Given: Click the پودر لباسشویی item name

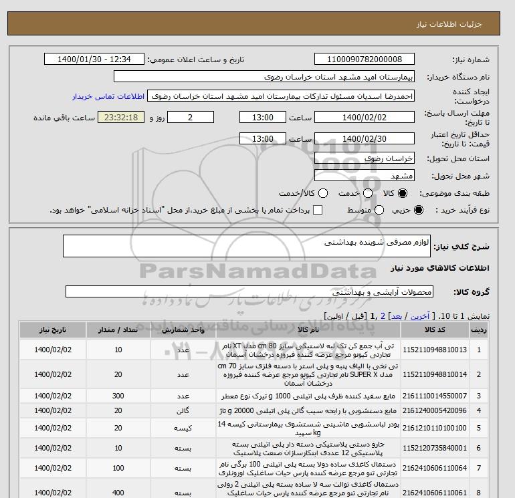Looking at the screenshot, I should 308,428.
